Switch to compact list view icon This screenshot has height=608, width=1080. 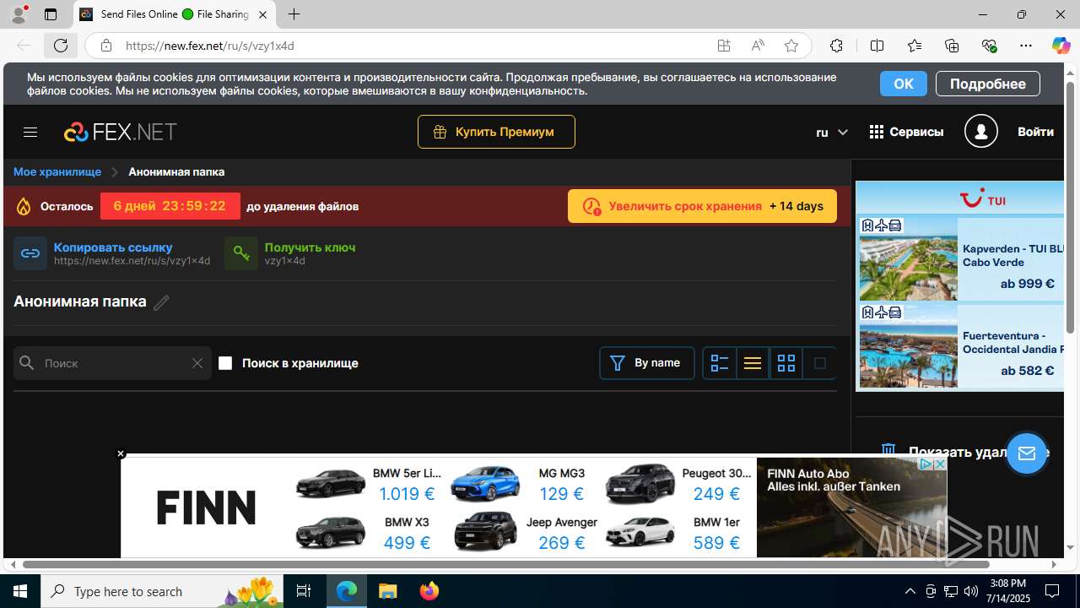[753, 363]
